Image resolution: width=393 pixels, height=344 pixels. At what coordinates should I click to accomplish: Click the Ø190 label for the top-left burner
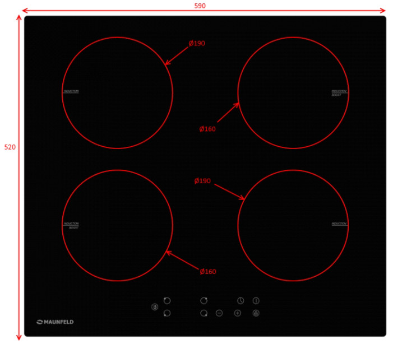point(197,43)
